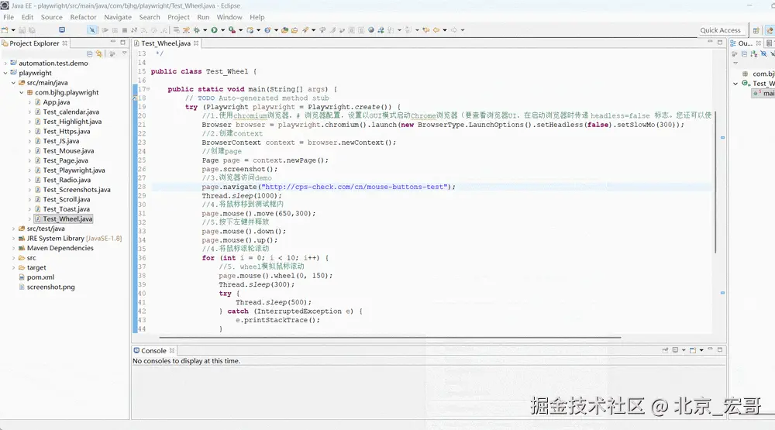This screenshot has height=430, width=775.
Task: Click the Run button in toolbar
Action: (214, 30)
